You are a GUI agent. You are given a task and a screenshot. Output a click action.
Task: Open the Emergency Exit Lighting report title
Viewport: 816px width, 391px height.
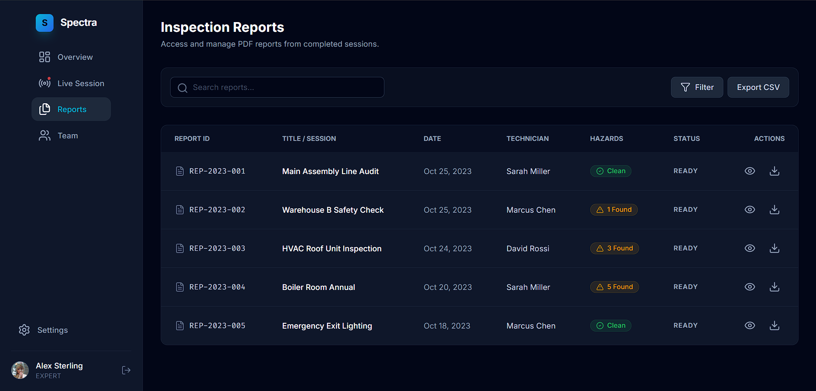(x=327, y=326)
